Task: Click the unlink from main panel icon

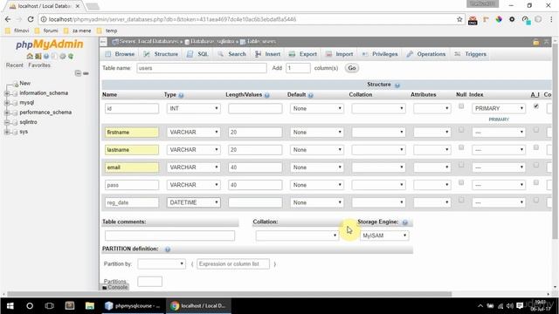Action: click(86, 73)
